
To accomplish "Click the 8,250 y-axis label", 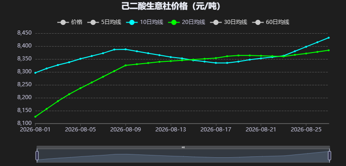I will click(x=24, y=85).
